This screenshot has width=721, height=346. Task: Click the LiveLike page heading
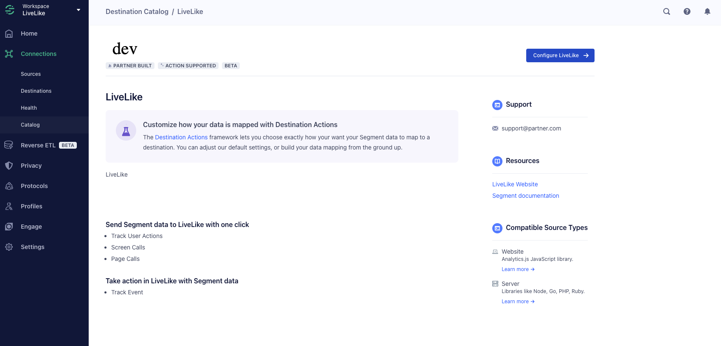point(124,97)
